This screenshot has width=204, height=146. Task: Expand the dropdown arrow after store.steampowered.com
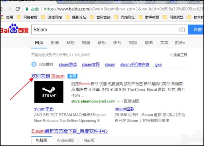click(118, 102)
